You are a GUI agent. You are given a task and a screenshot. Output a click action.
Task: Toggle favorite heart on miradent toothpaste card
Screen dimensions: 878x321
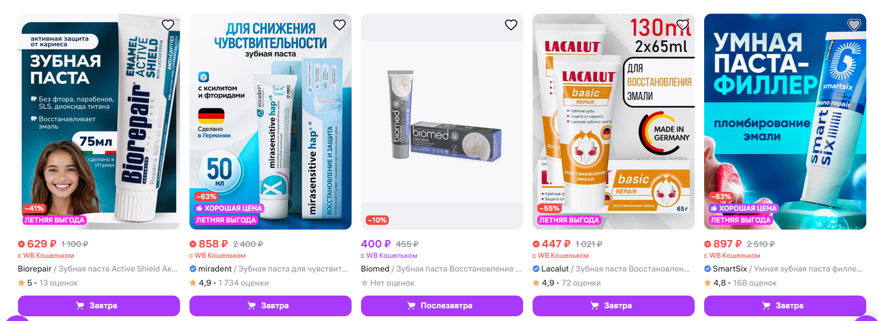[339, 25]
